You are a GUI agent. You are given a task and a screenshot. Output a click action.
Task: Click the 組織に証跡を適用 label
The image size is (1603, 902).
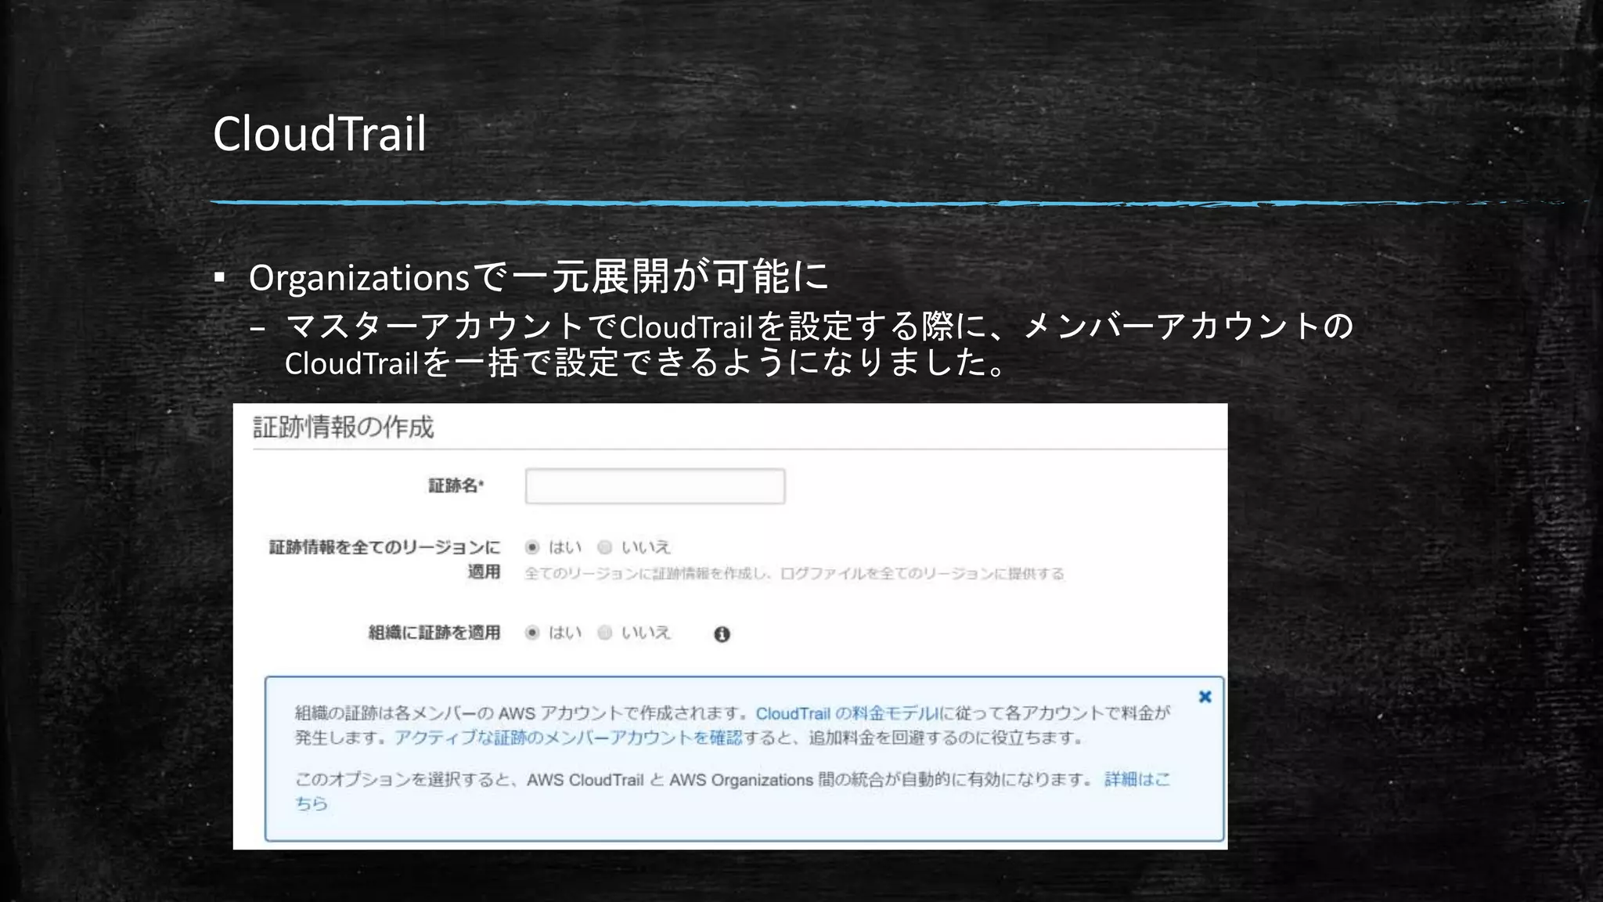(x=434, y=633)
